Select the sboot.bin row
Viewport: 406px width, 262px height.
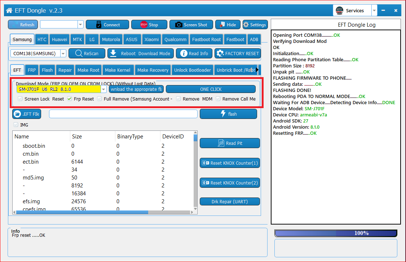103,146
